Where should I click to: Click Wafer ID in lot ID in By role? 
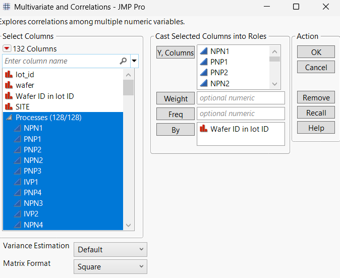click(239, 129)
